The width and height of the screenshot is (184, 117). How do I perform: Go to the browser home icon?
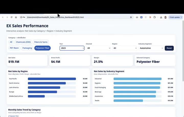pos(16,17)
